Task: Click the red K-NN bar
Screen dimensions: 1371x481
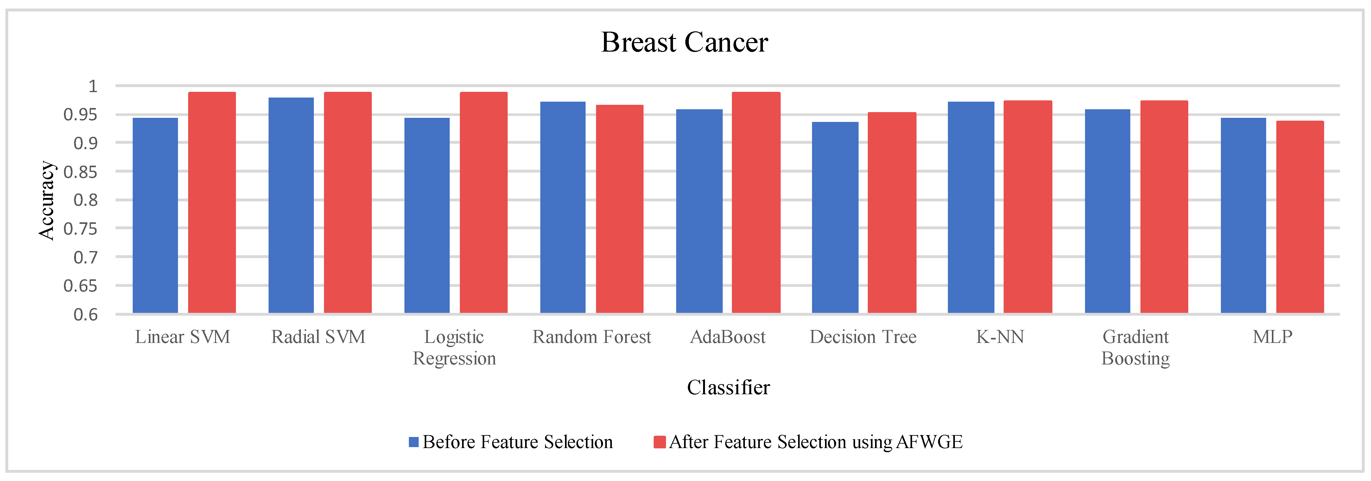Action: click(1028, 206)
